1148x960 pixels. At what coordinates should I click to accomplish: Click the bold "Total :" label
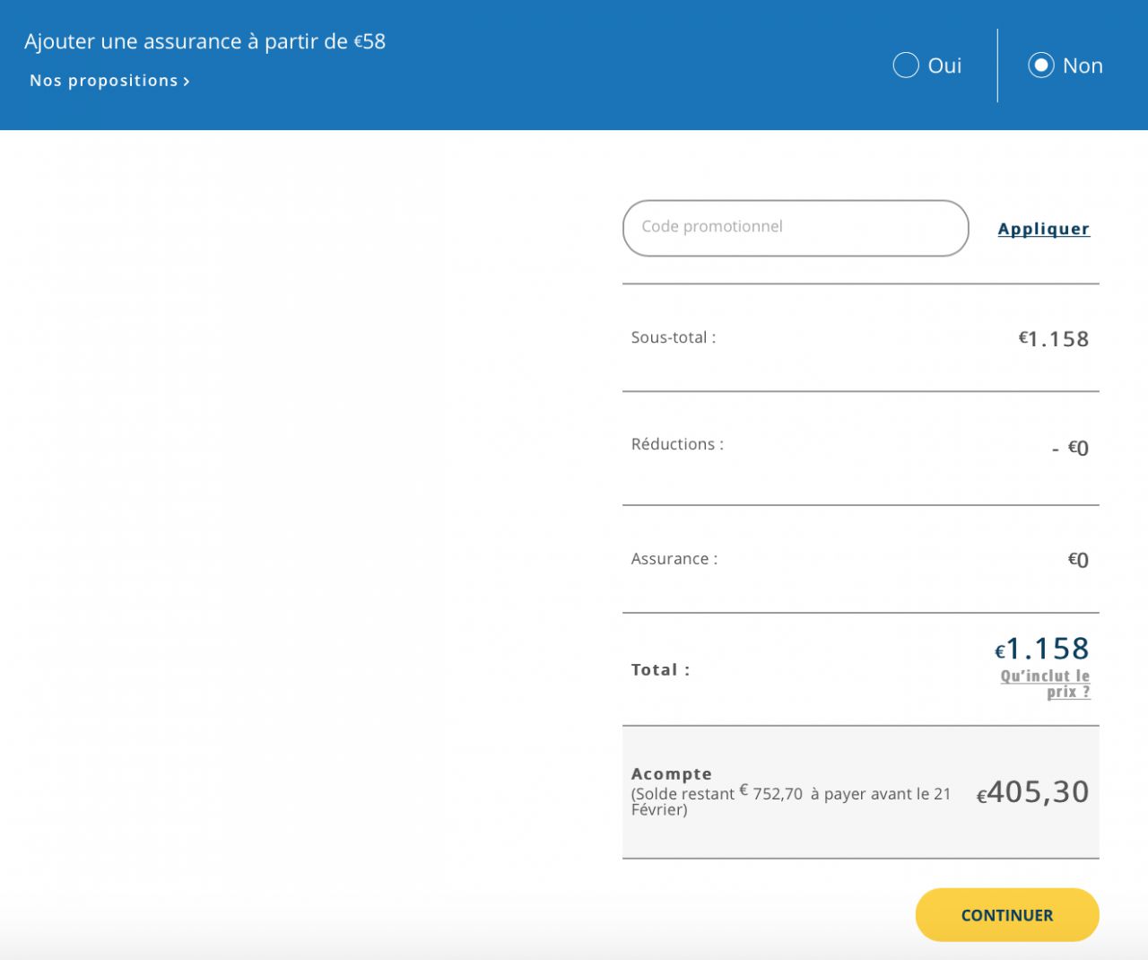[x=660, y=669]
